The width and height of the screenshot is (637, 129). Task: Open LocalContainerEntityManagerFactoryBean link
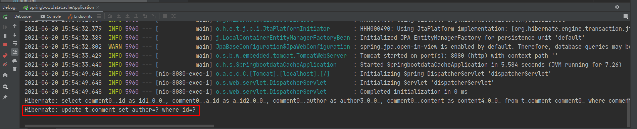[283, 38]
